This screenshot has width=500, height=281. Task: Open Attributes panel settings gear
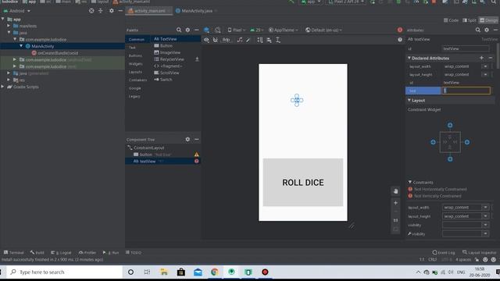[487, 30]
